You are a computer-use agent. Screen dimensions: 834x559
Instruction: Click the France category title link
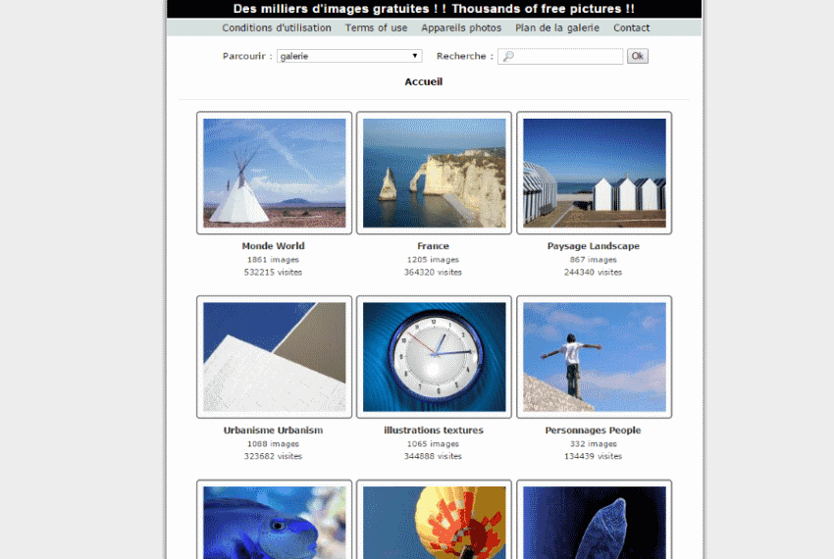coord(433,246)
